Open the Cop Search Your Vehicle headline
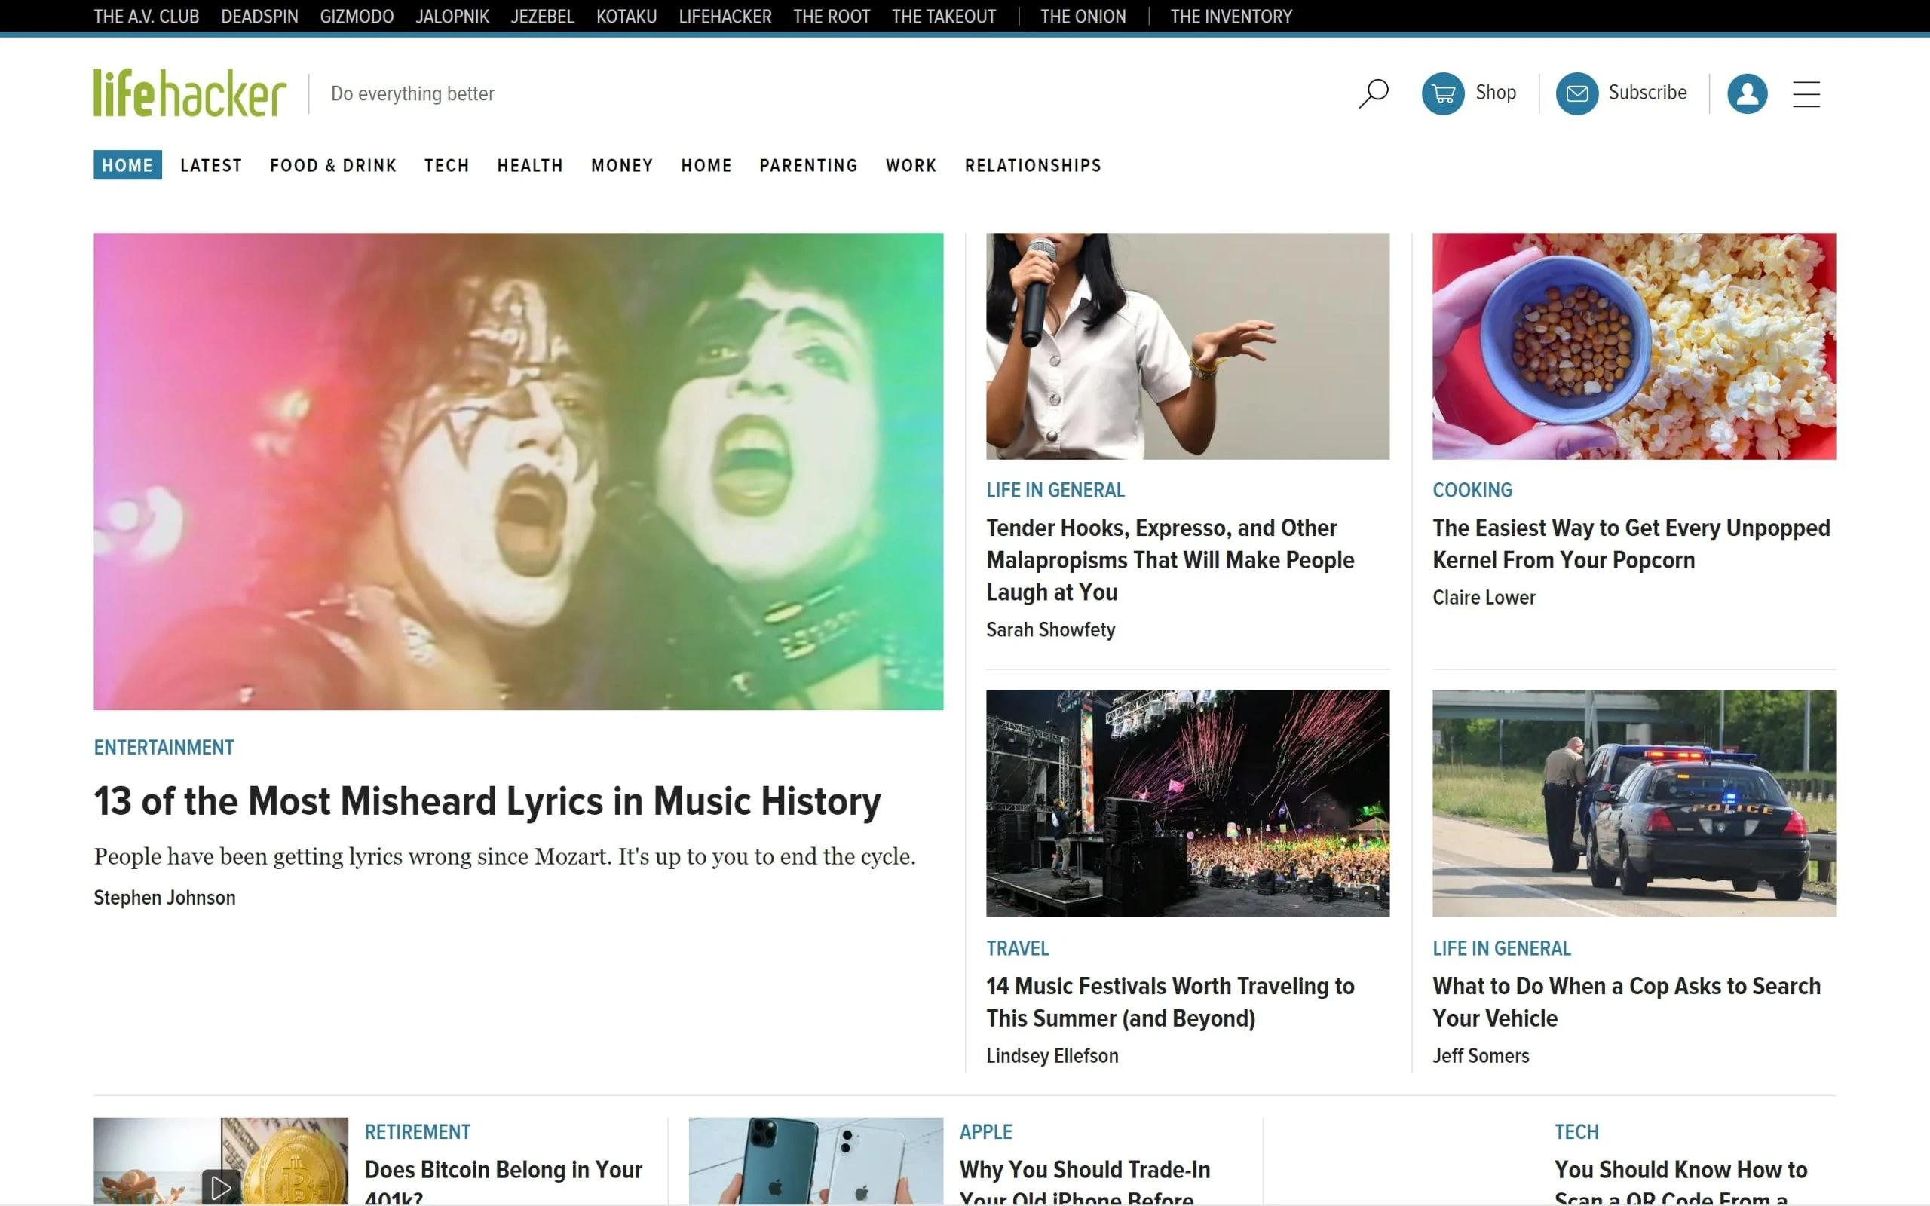Image resolution: width=1930 pixels, height=1206 pixels. point(1626,1002)
